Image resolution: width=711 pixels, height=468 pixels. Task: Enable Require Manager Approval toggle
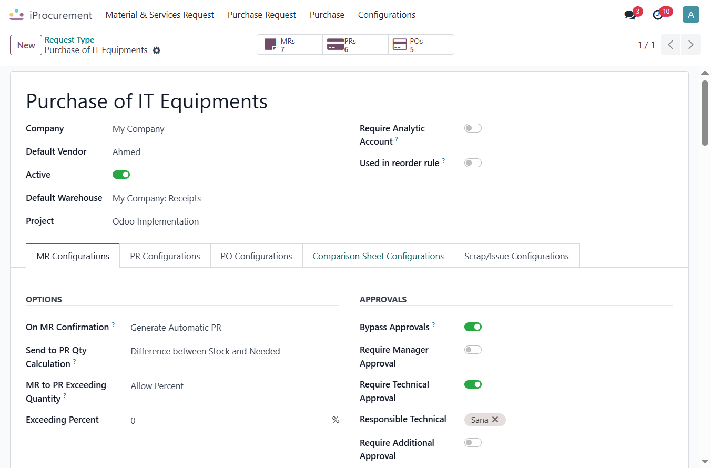(x=473, y=350)
